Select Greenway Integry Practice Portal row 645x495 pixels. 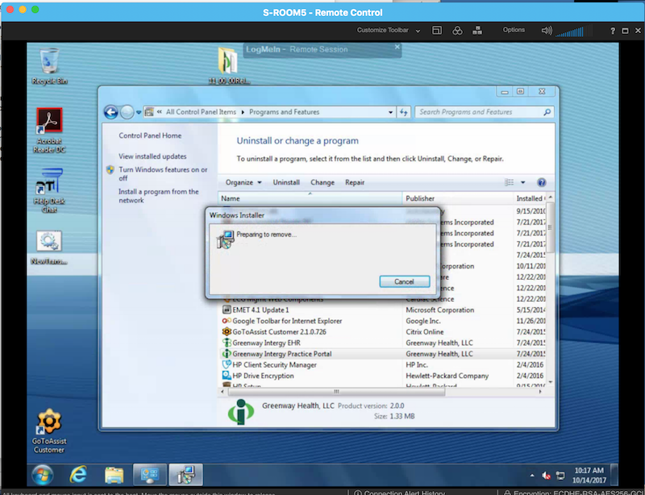point(384,354)
